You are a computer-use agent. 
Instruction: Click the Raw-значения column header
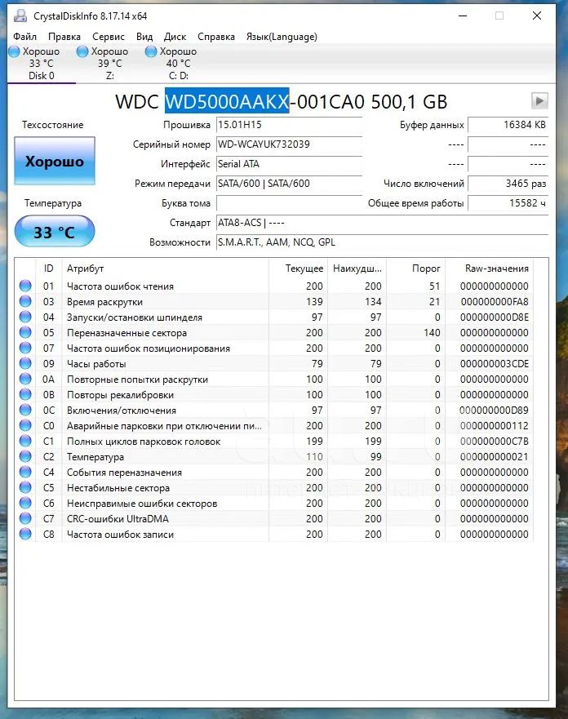(489, 269)
